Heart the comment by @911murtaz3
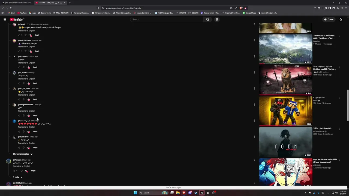349x196 pixels. [x=29, y=68]
